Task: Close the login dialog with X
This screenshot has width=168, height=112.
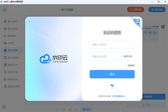Action: coord(30,22)
